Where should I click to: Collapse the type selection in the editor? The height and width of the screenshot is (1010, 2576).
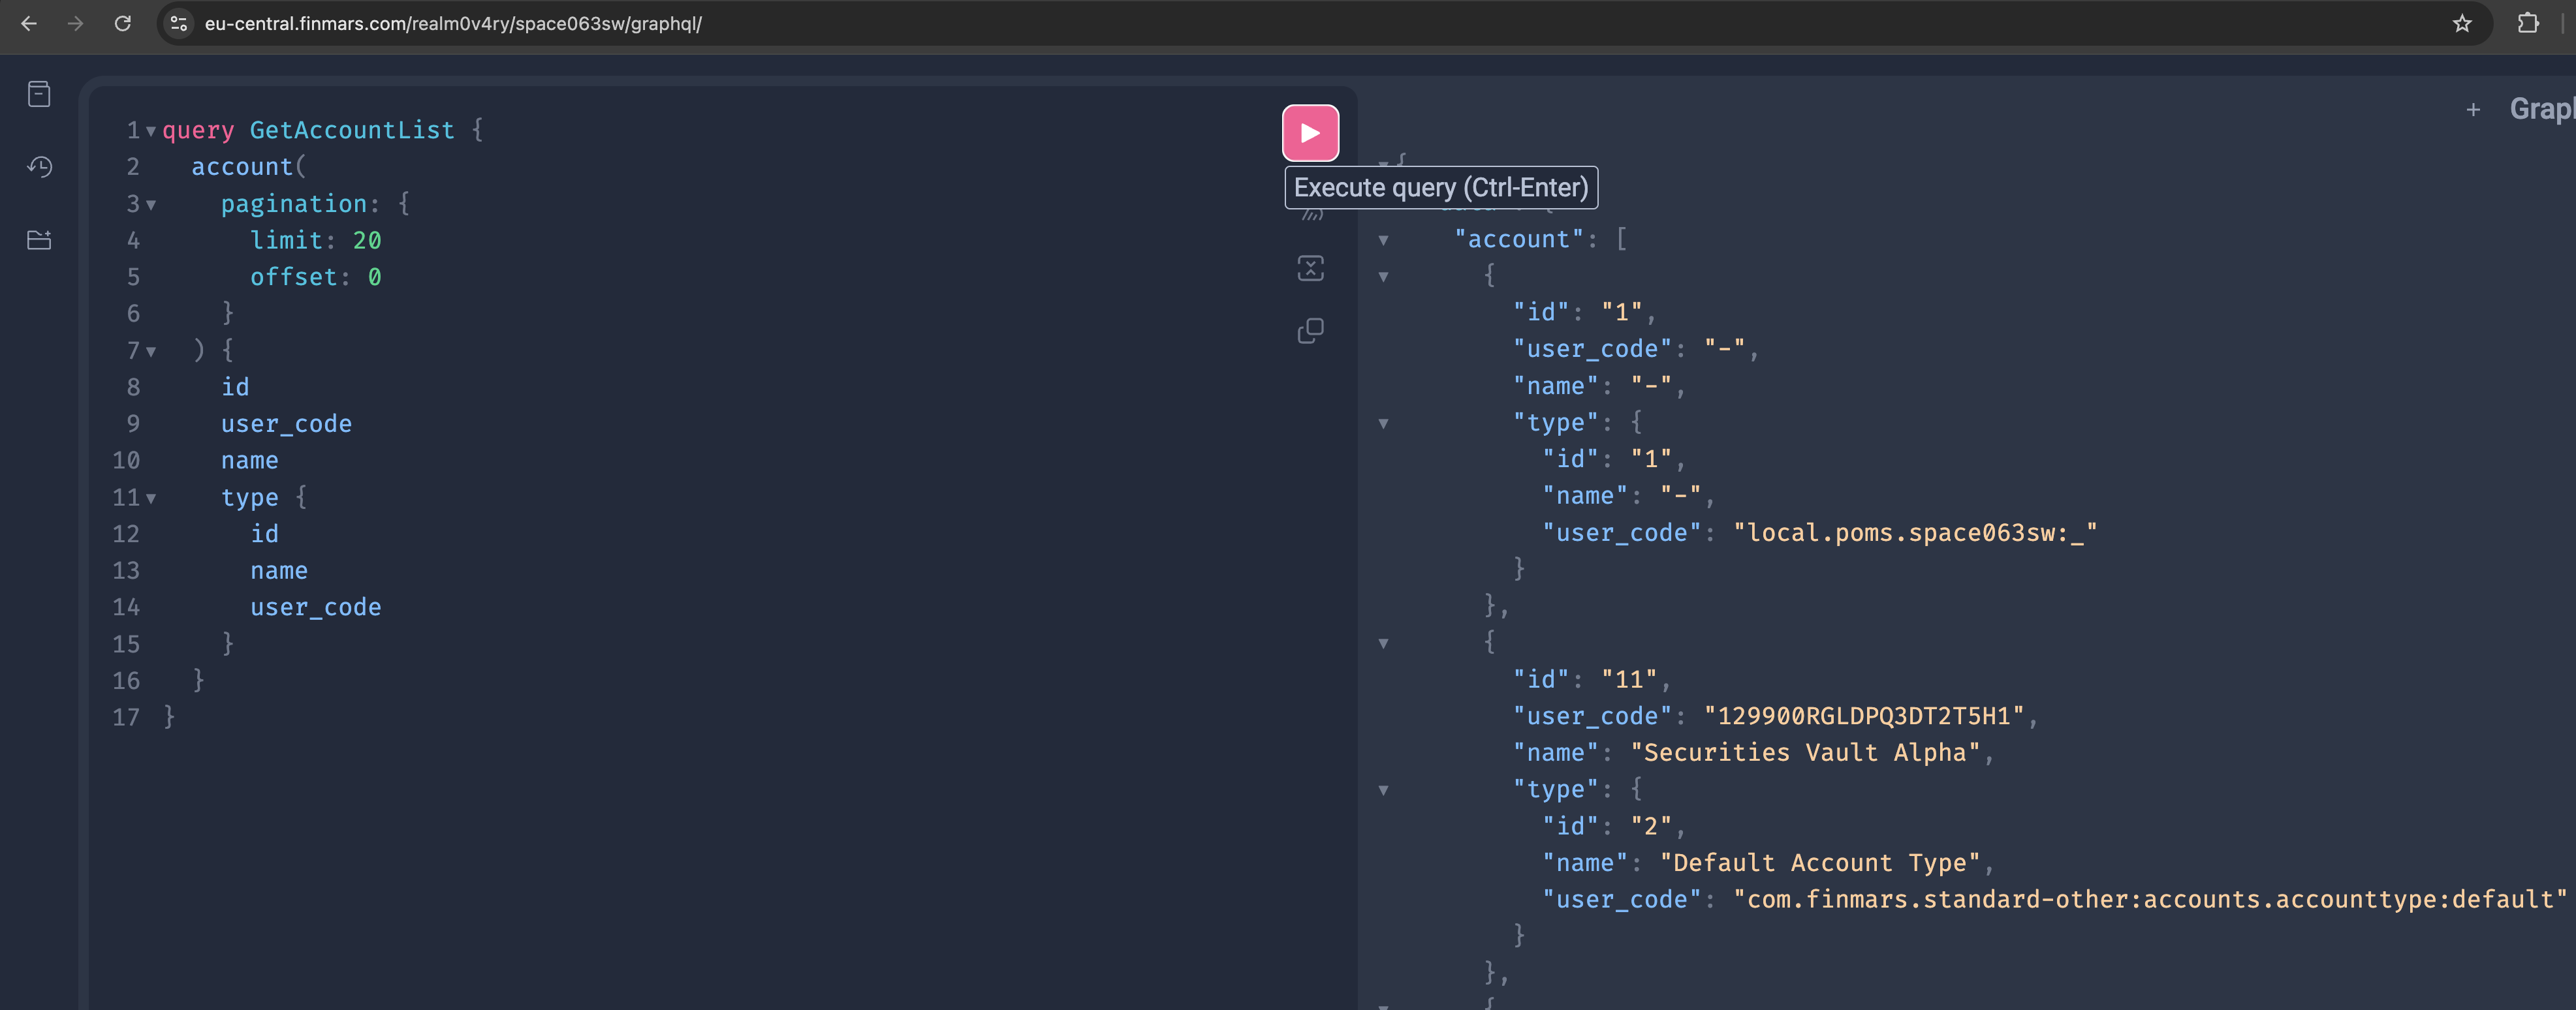pyautogui.click(x=151, y=498)
